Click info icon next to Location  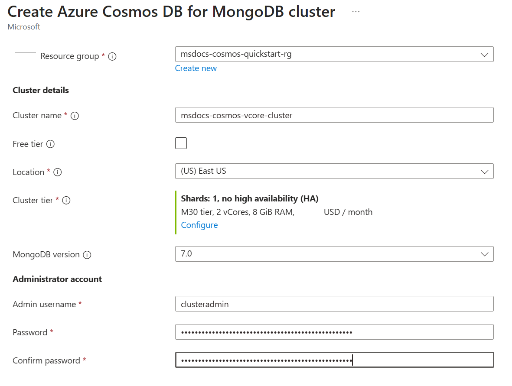point(57,172)
